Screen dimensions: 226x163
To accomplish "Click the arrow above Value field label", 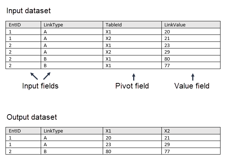I will pos(193,76).
